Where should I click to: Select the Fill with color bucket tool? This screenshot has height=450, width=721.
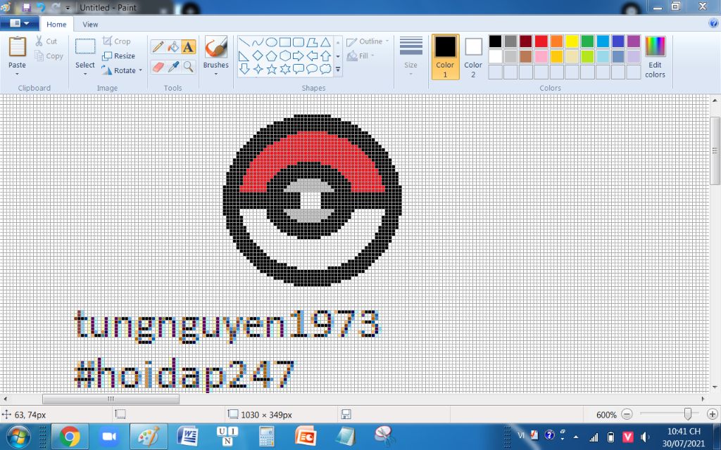pos(173,47)
